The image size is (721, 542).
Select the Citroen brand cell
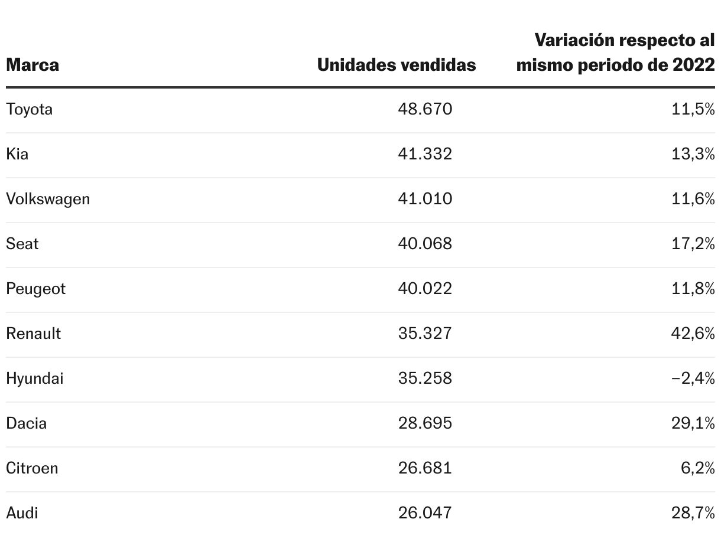(x=32, y=468)
